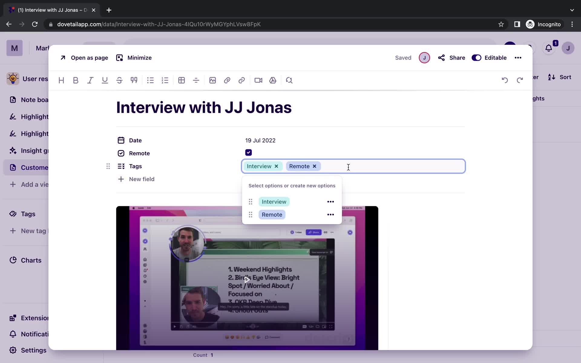Remove the Interview tag

point(276,166)
